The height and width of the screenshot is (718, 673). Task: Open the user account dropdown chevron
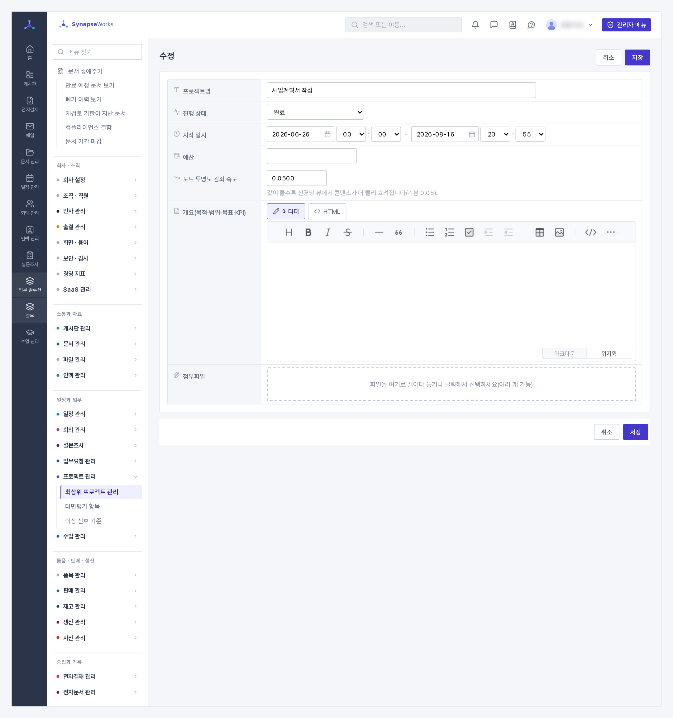590,25
